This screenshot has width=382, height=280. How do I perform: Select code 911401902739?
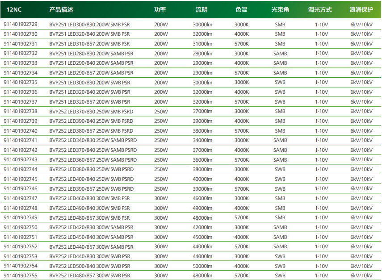click(x=21, y=121)
